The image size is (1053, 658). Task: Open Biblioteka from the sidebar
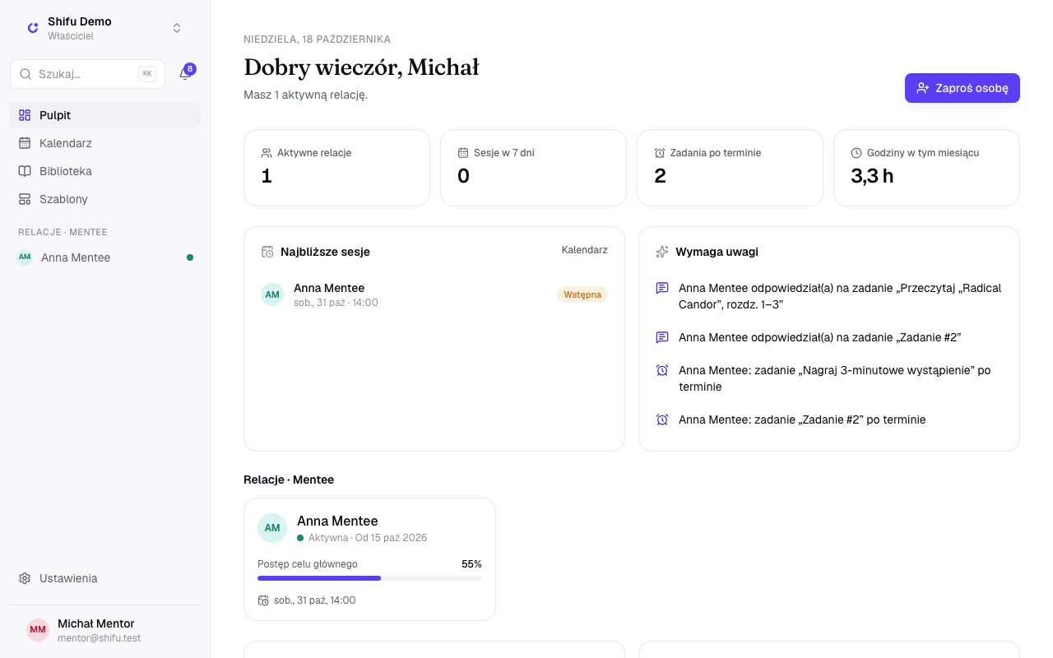[x=104, y=171]
